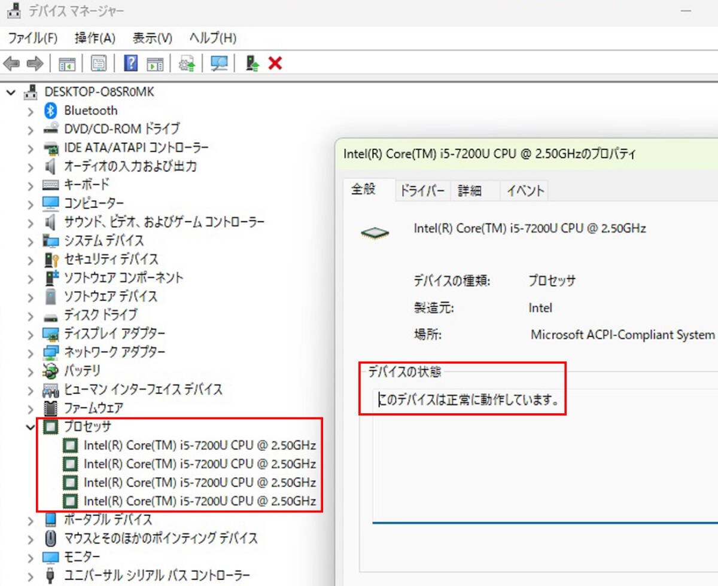
Task: Click the red X uninstall device icon
Action: click(x=275, y=63)
